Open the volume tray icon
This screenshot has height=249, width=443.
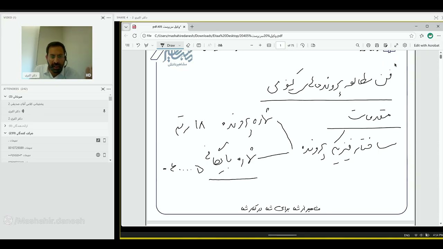coord(421,235)
